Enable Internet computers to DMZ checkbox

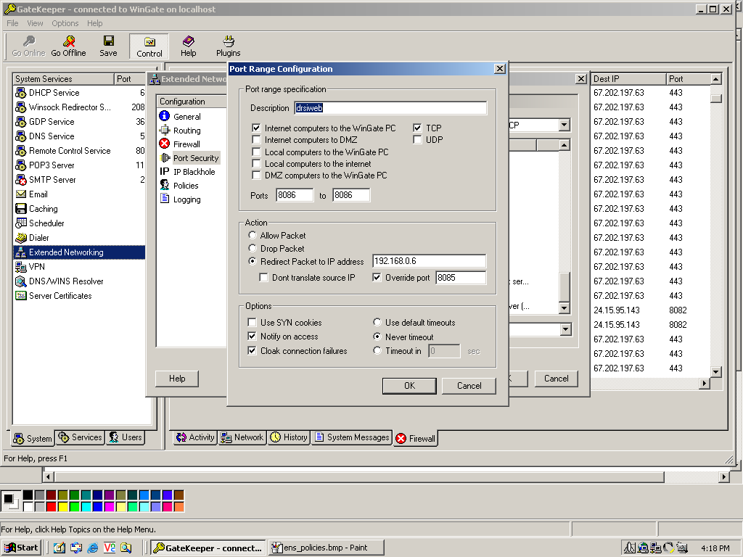pos(256,140)
